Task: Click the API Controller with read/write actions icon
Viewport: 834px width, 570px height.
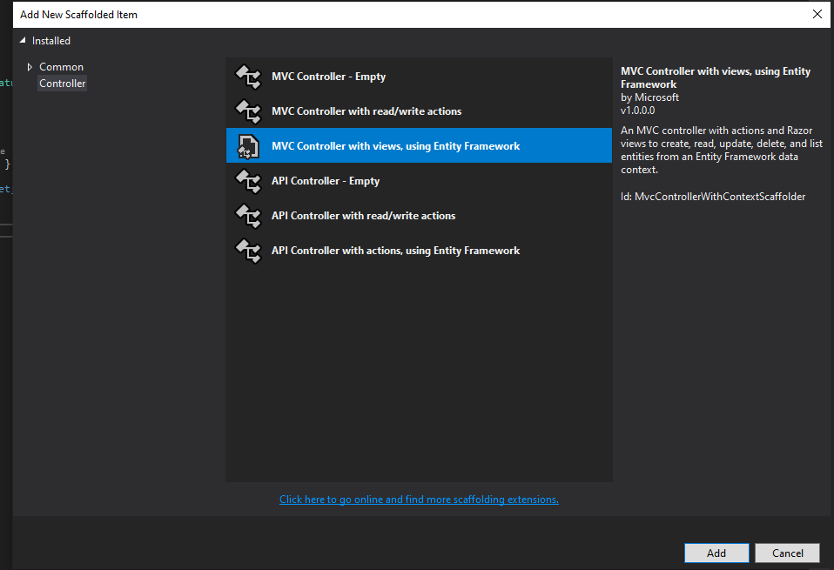Action: pos(248,216)
